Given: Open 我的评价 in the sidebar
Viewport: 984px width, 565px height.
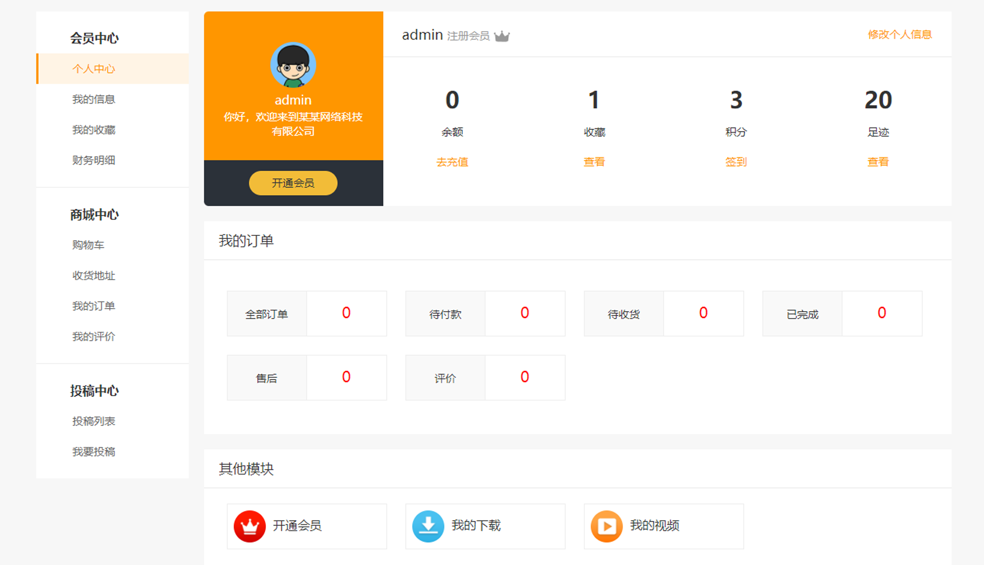Looking at the screenshot, I should 93,336.
